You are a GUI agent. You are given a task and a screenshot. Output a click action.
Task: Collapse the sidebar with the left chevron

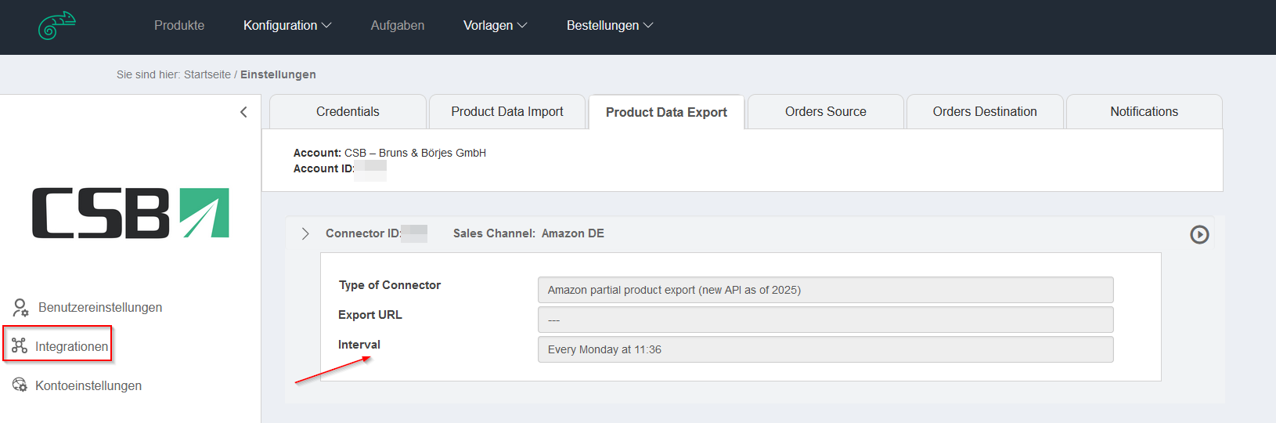pyautogui.click(x=243, y=112)
